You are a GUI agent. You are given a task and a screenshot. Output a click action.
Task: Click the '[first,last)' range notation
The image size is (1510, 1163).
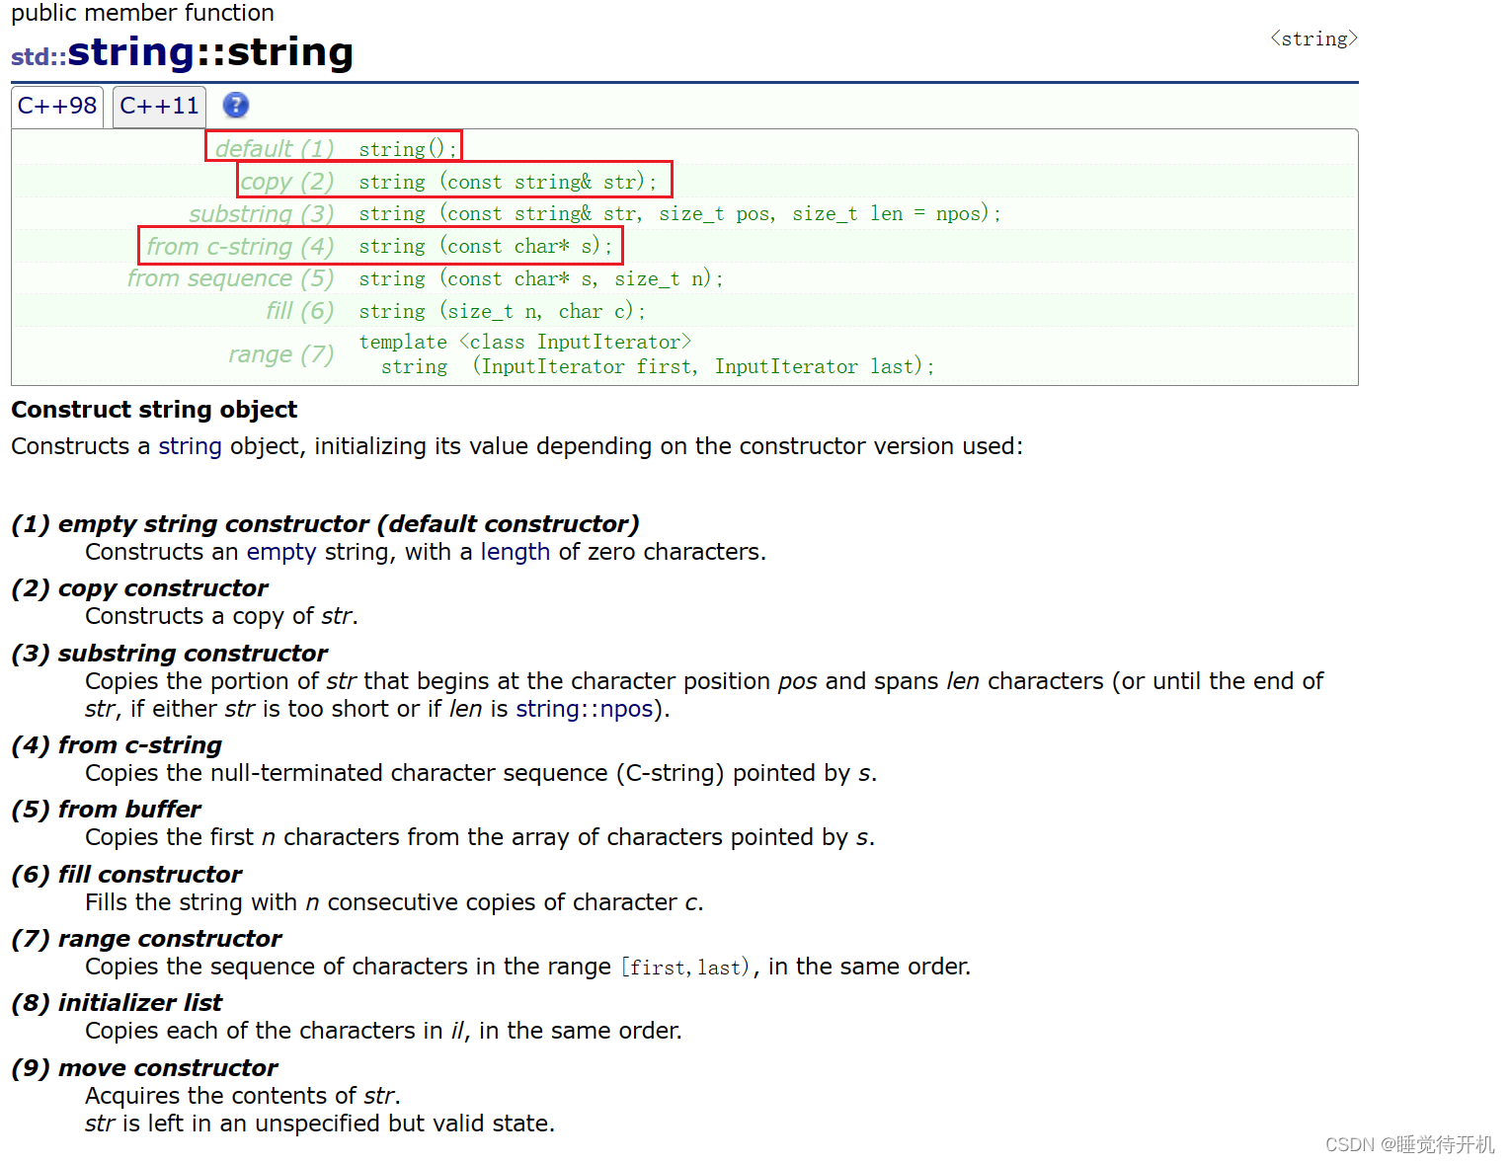(x=684, y=968)
